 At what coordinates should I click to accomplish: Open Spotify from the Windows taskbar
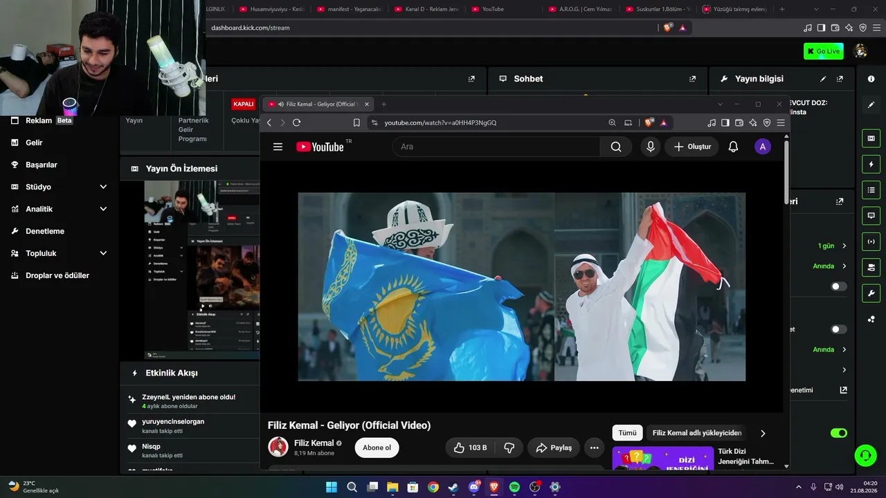514,487
